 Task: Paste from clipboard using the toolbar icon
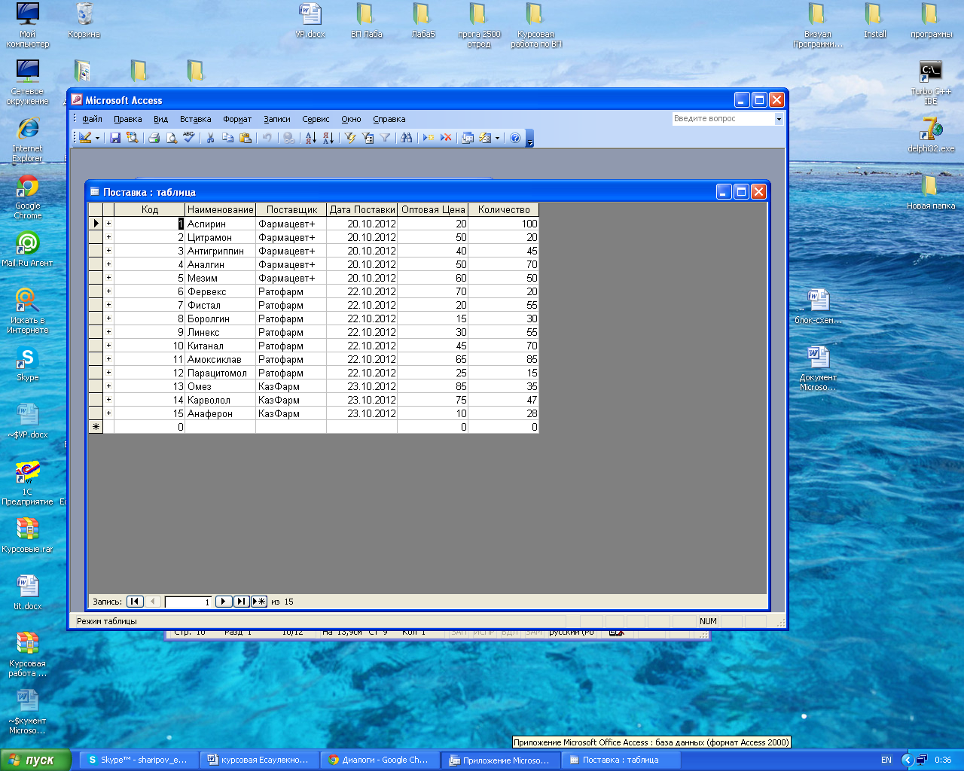(x=245, y=138)
